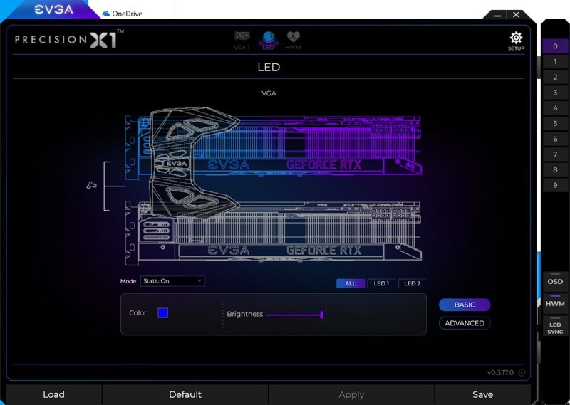
Task: Select profile slot 8
Action: coord(555,169)
